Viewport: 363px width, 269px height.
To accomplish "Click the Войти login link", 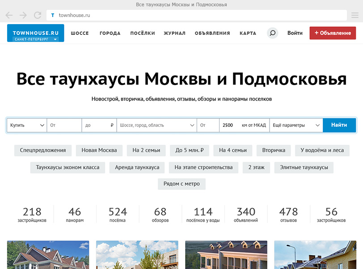I will (295, 33).
